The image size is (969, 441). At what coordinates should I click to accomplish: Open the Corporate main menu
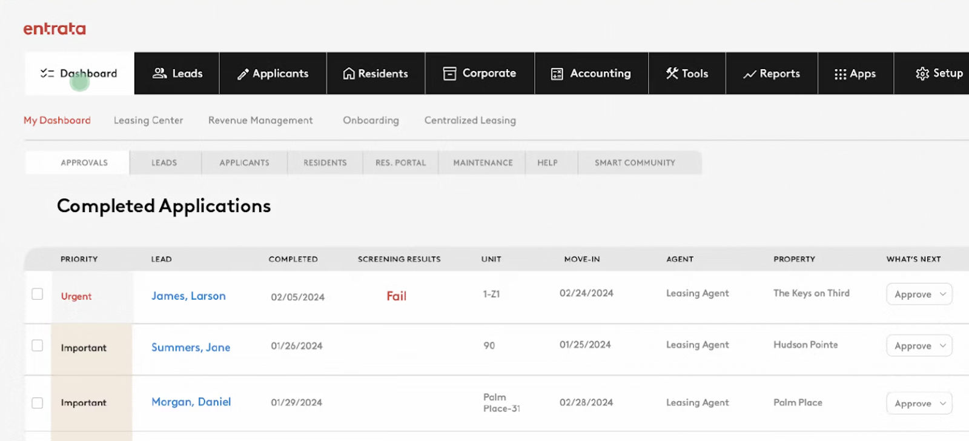[x=480, y=73]
